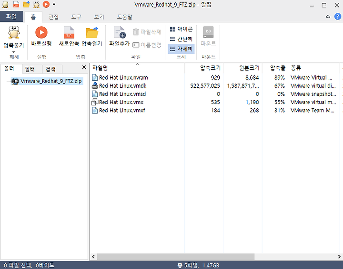Click the blue help question icon
Image resolution: width=343 pixels, height=269 pixels.
[x=338, y=16]
